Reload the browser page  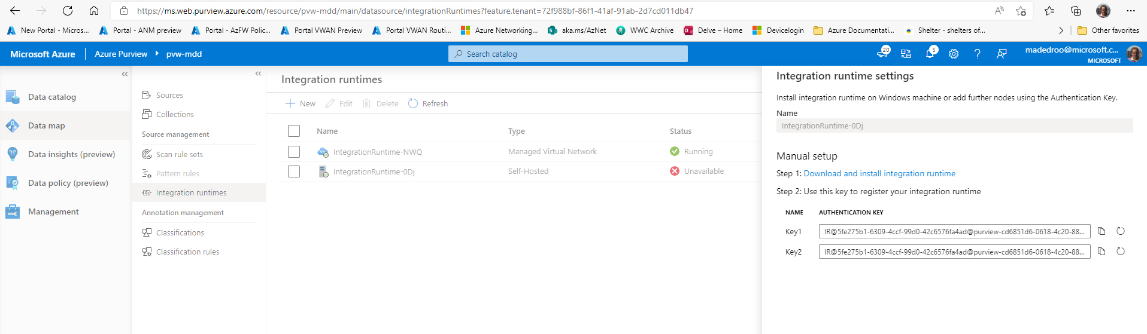(x=68, y=11)
